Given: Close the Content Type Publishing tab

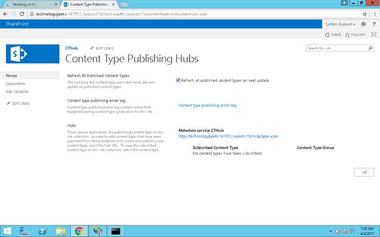Looking at the screenshot, I should click(x=114, y=5).
